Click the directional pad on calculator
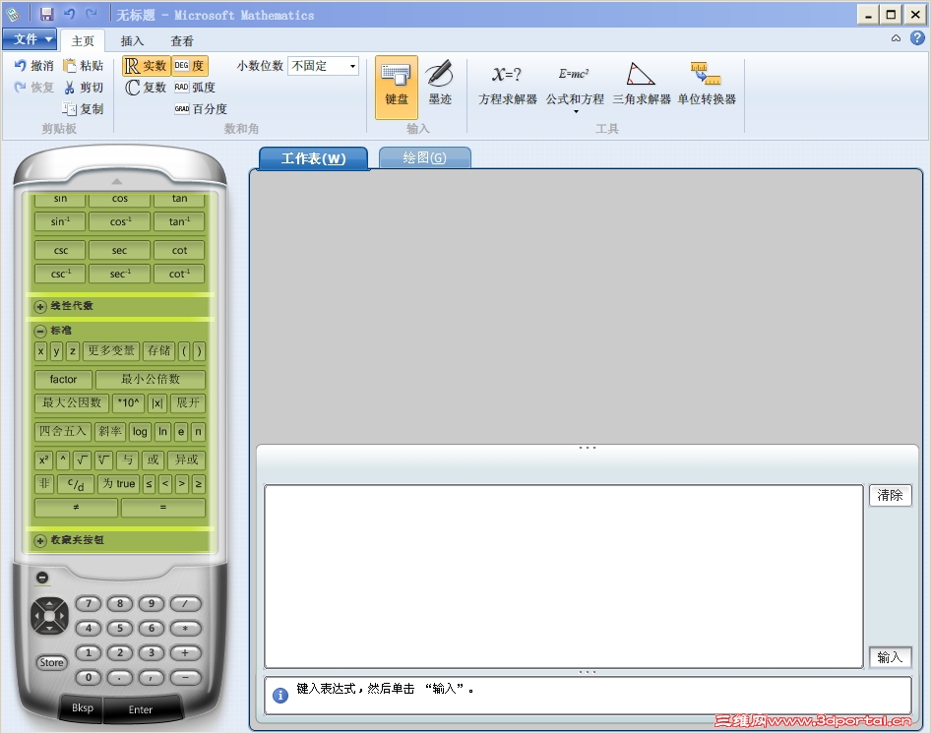Image resolution: width=931 pixels, height=734 pixels. pos(49,616)
